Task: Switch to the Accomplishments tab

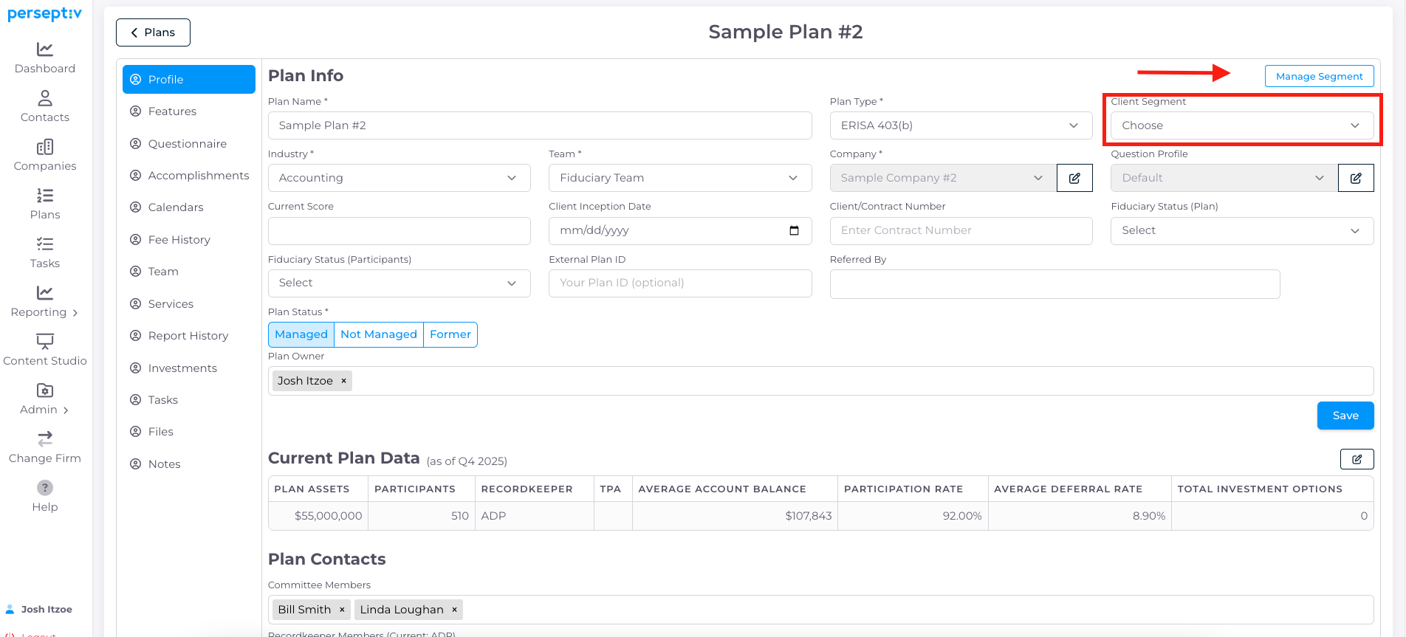Action: coord(189,176)
